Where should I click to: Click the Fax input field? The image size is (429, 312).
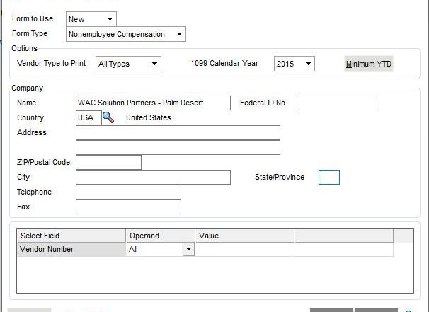128,207
